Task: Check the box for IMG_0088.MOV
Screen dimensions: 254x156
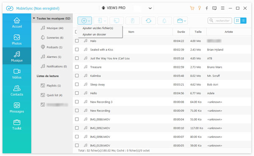Action: 77,119
